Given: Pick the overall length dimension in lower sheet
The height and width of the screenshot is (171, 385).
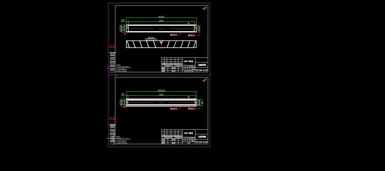Looking at the screenshot, I should coord(161,91).
